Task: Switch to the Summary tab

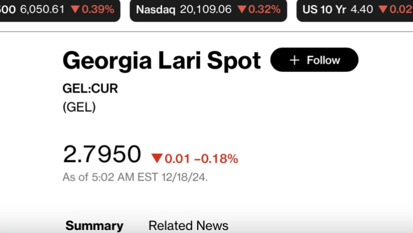Action: click(94, 225)
